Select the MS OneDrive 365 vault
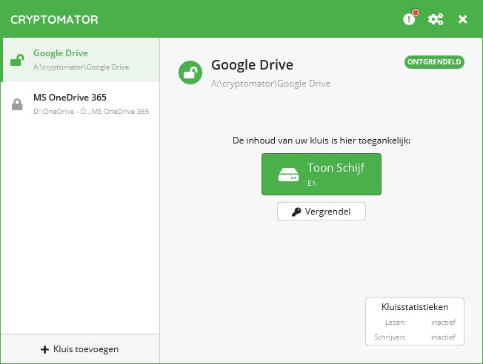This screenshot has width=483, height=364. point(81,104)
